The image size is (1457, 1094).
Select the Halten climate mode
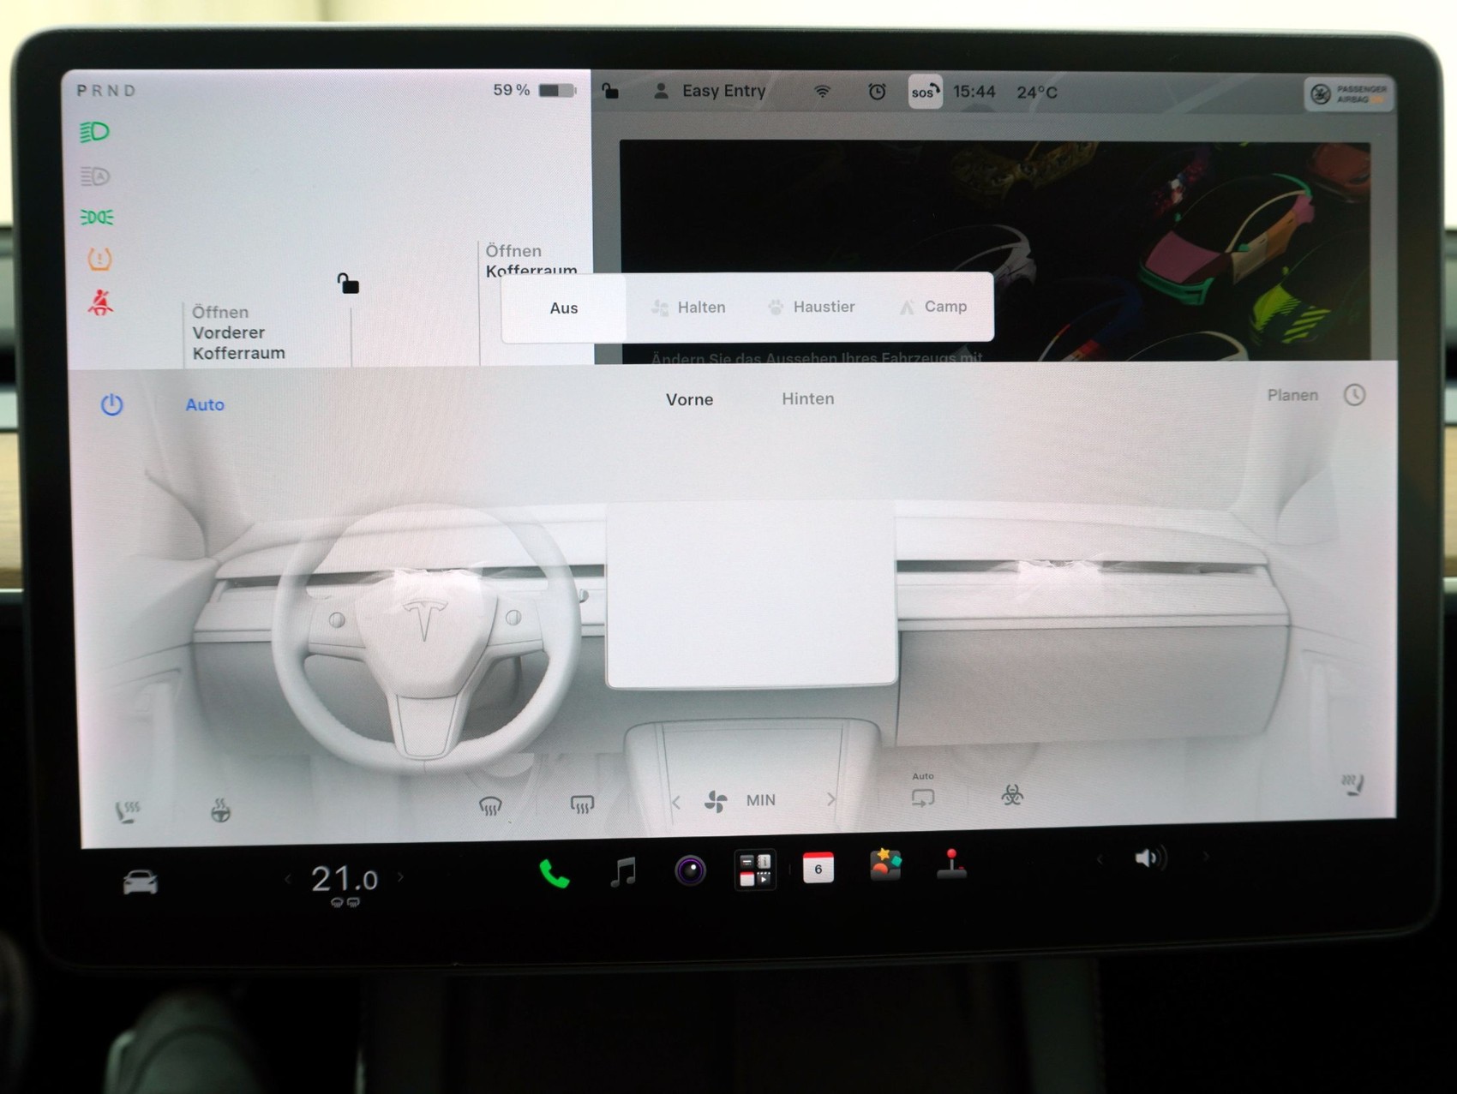coord(688,307)
